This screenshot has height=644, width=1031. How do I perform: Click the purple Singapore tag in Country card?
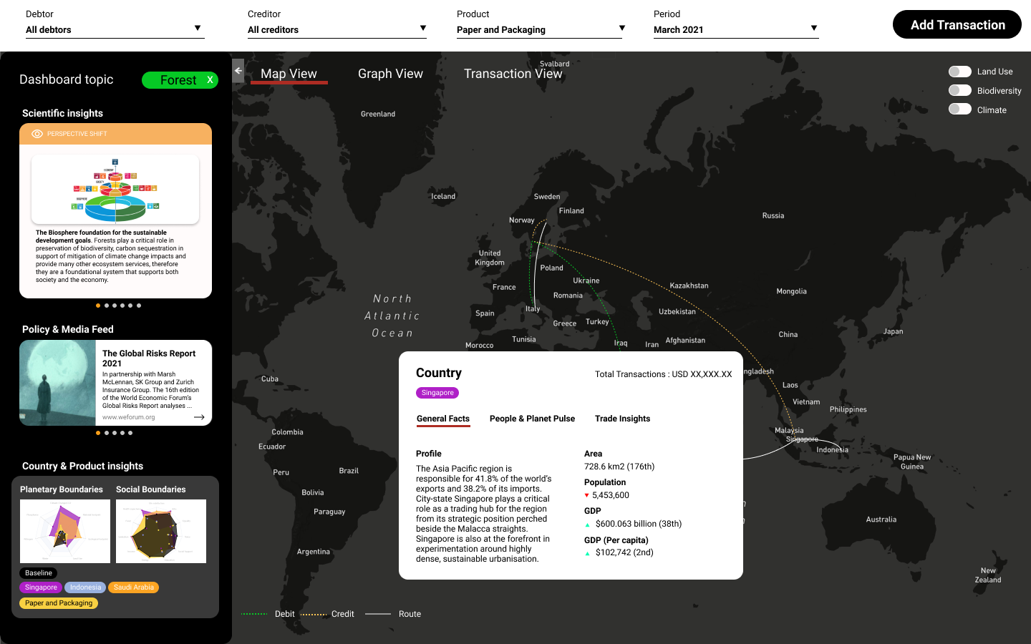(437, 393)
